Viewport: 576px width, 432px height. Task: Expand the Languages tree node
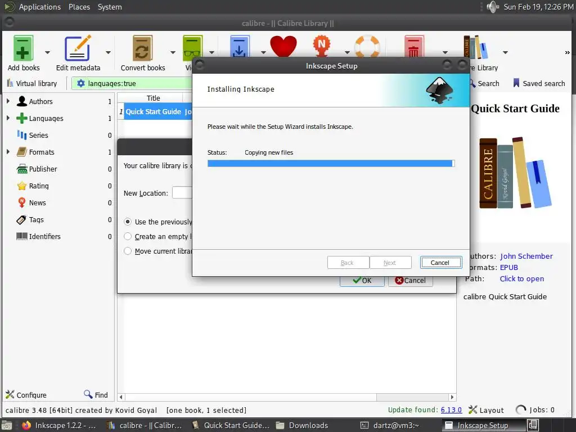point(8,118)
